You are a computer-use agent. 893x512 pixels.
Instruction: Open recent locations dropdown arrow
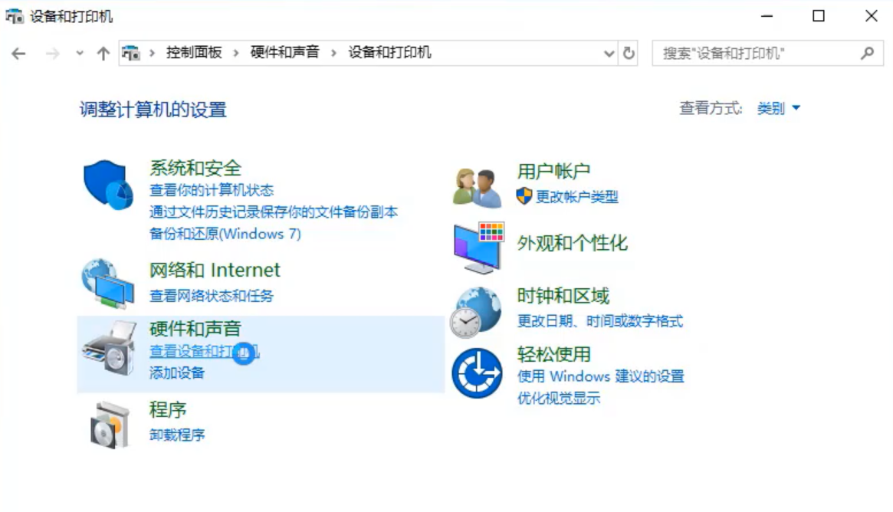tap(80, 53)
